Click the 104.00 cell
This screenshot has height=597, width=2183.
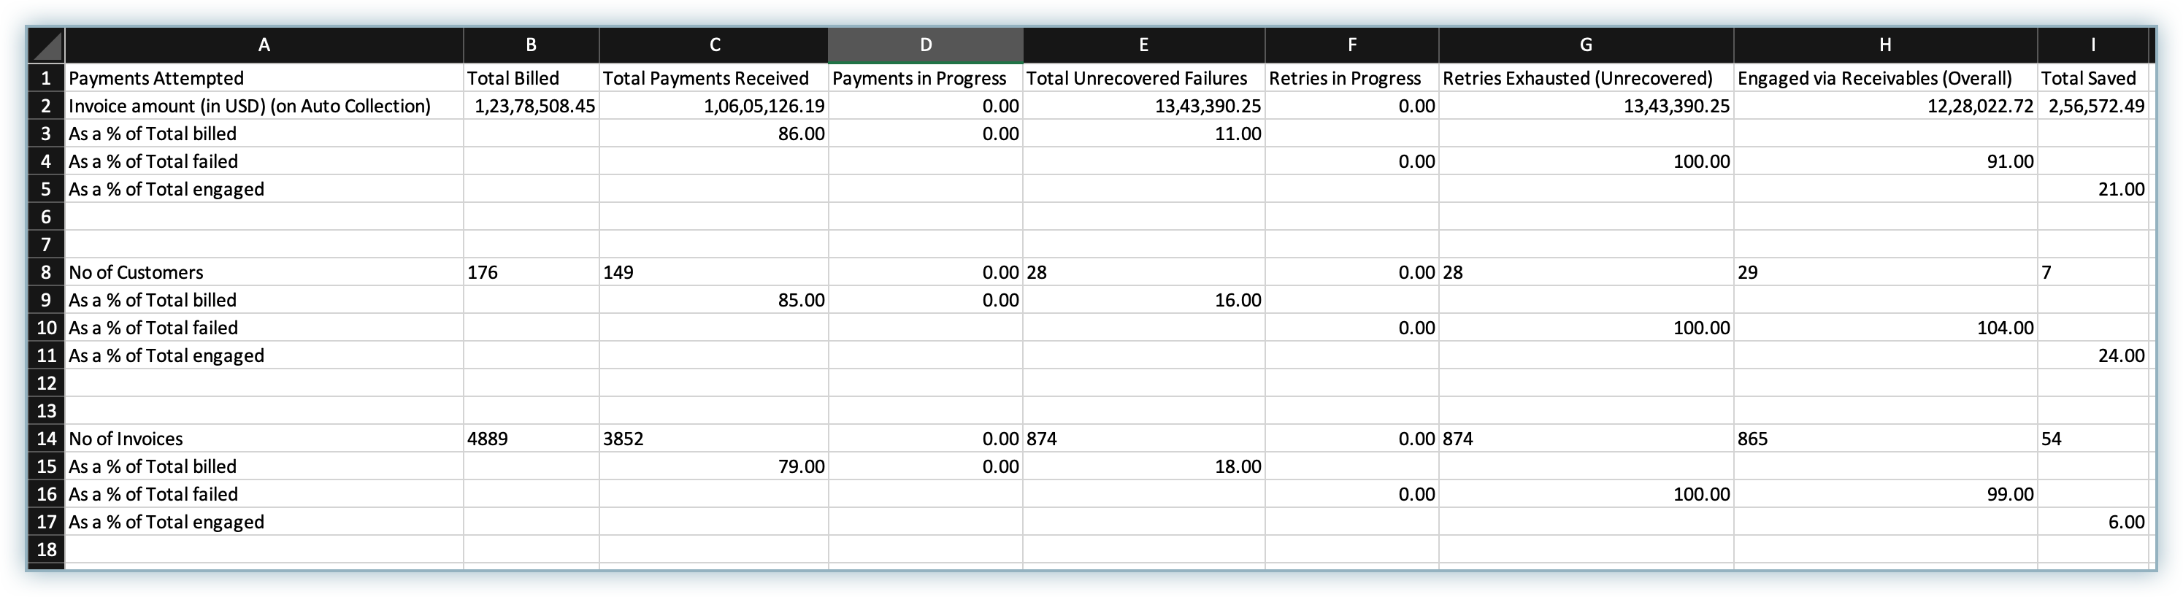pos(1886,328)
